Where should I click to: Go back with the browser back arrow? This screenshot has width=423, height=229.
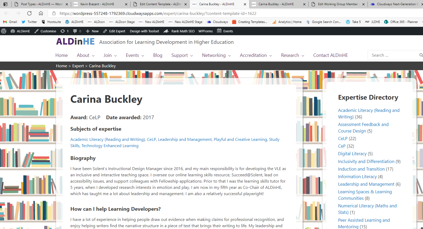point(7,13)
